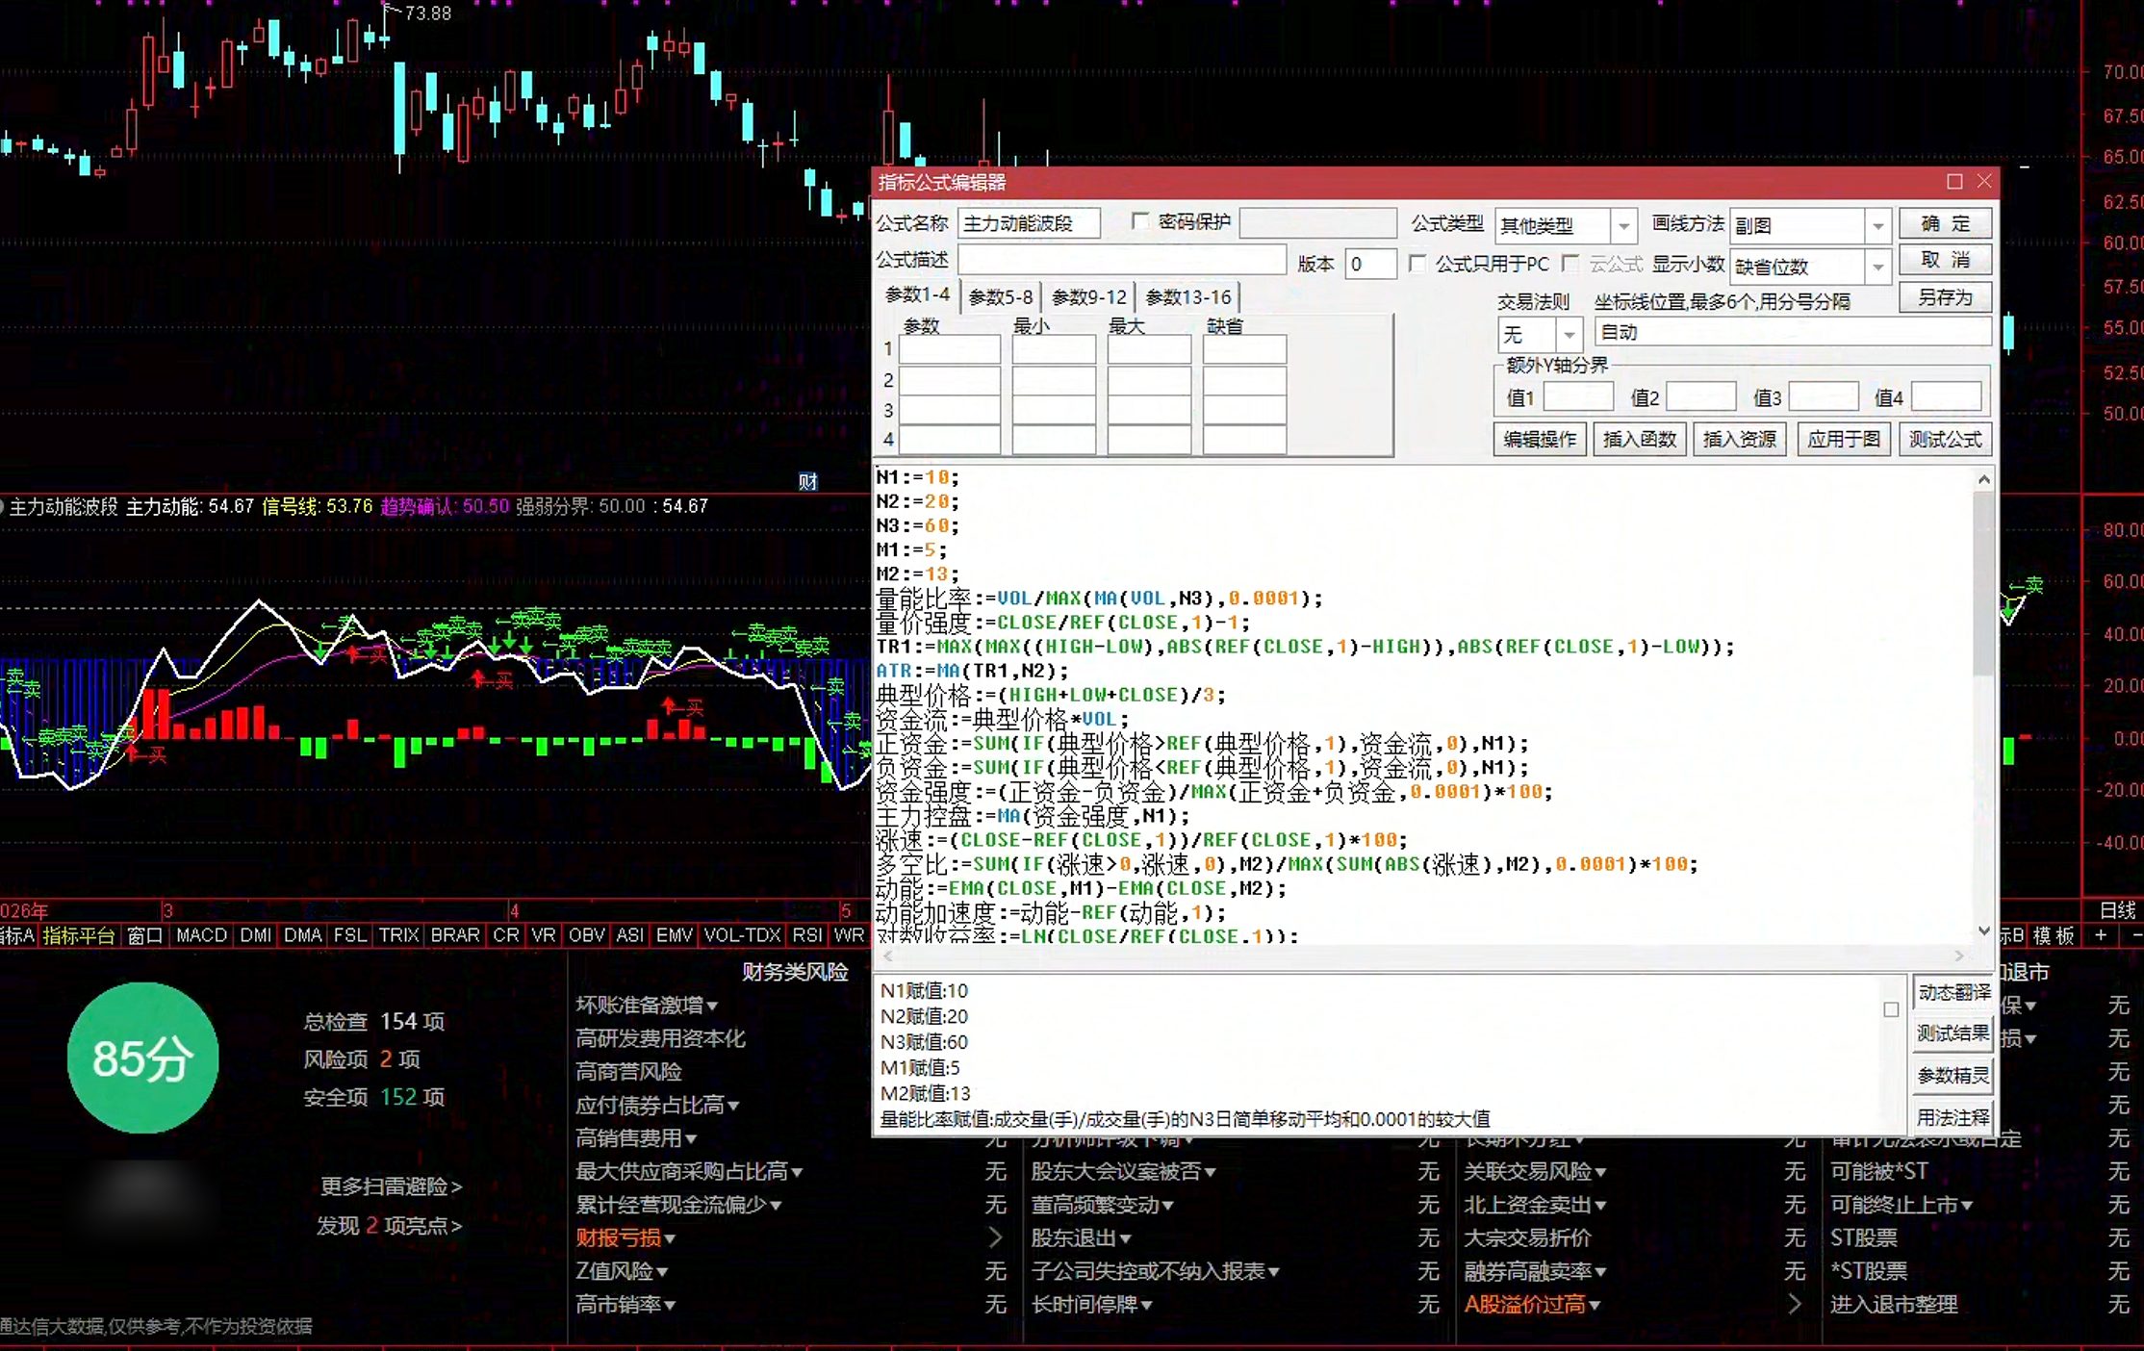Click 版本 number field
The width and height of the screenshot is (2144, 1351).
pyautogui.click(x=1370, y=264)
